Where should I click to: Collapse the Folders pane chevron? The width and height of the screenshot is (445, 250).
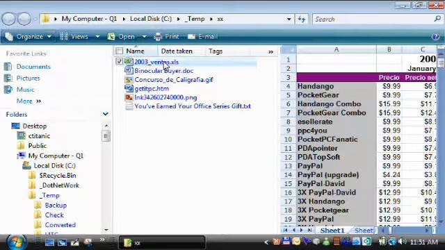(106, 114)
